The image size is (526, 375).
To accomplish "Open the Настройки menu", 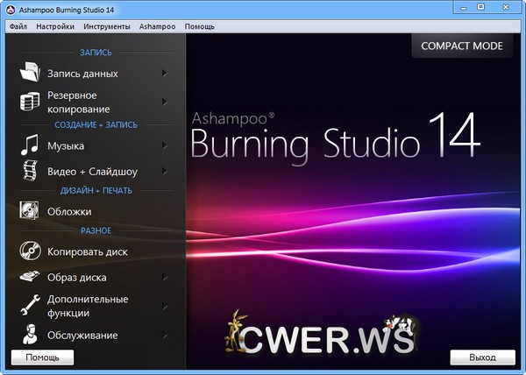I will [55, 27].
